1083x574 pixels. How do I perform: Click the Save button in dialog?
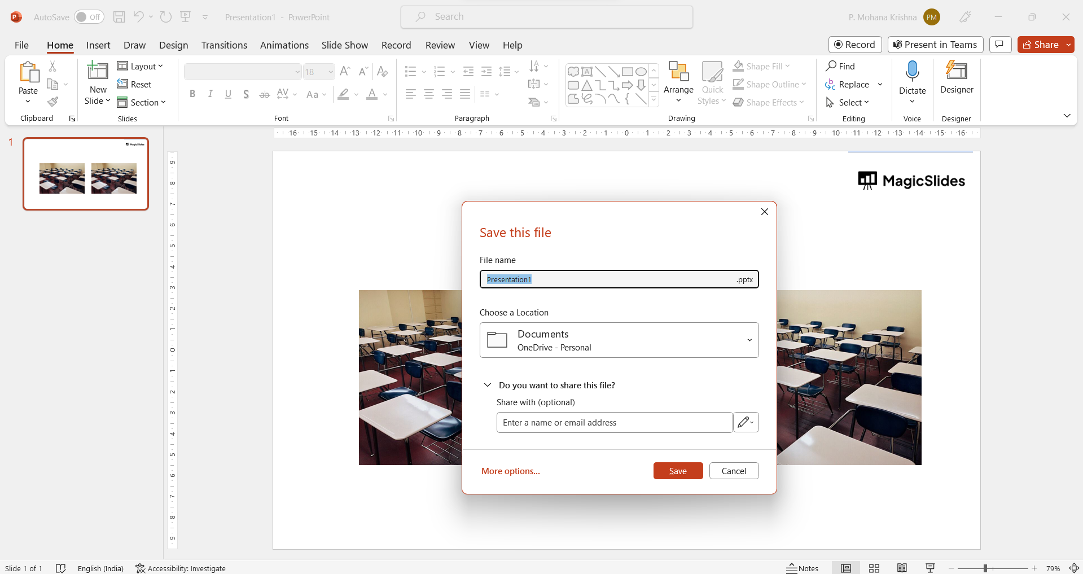click(678, 471)
